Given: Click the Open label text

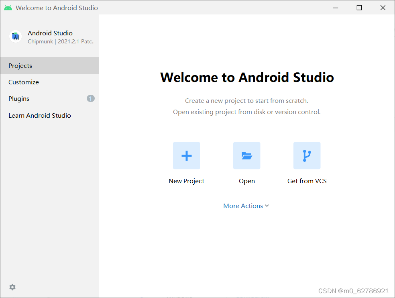Looking at the screenshot, I should [247, 181].
